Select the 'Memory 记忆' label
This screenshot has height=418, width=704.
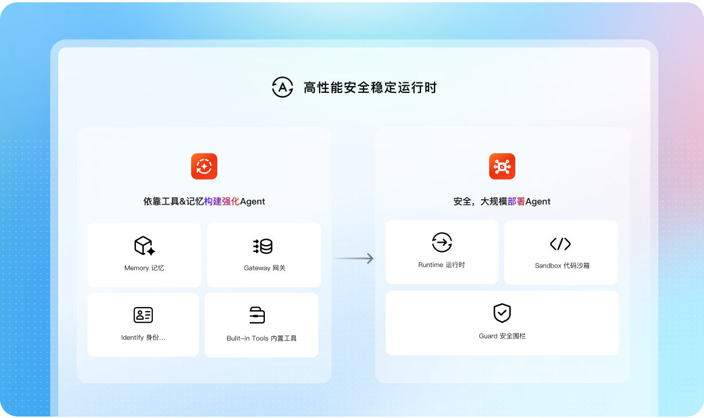pos(144,268)
